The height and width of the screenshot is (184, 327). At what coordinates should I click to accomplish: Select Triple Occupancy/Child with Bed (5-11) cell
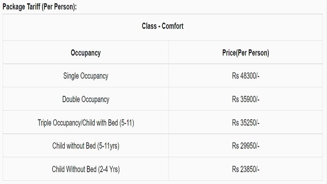[86, 123]
